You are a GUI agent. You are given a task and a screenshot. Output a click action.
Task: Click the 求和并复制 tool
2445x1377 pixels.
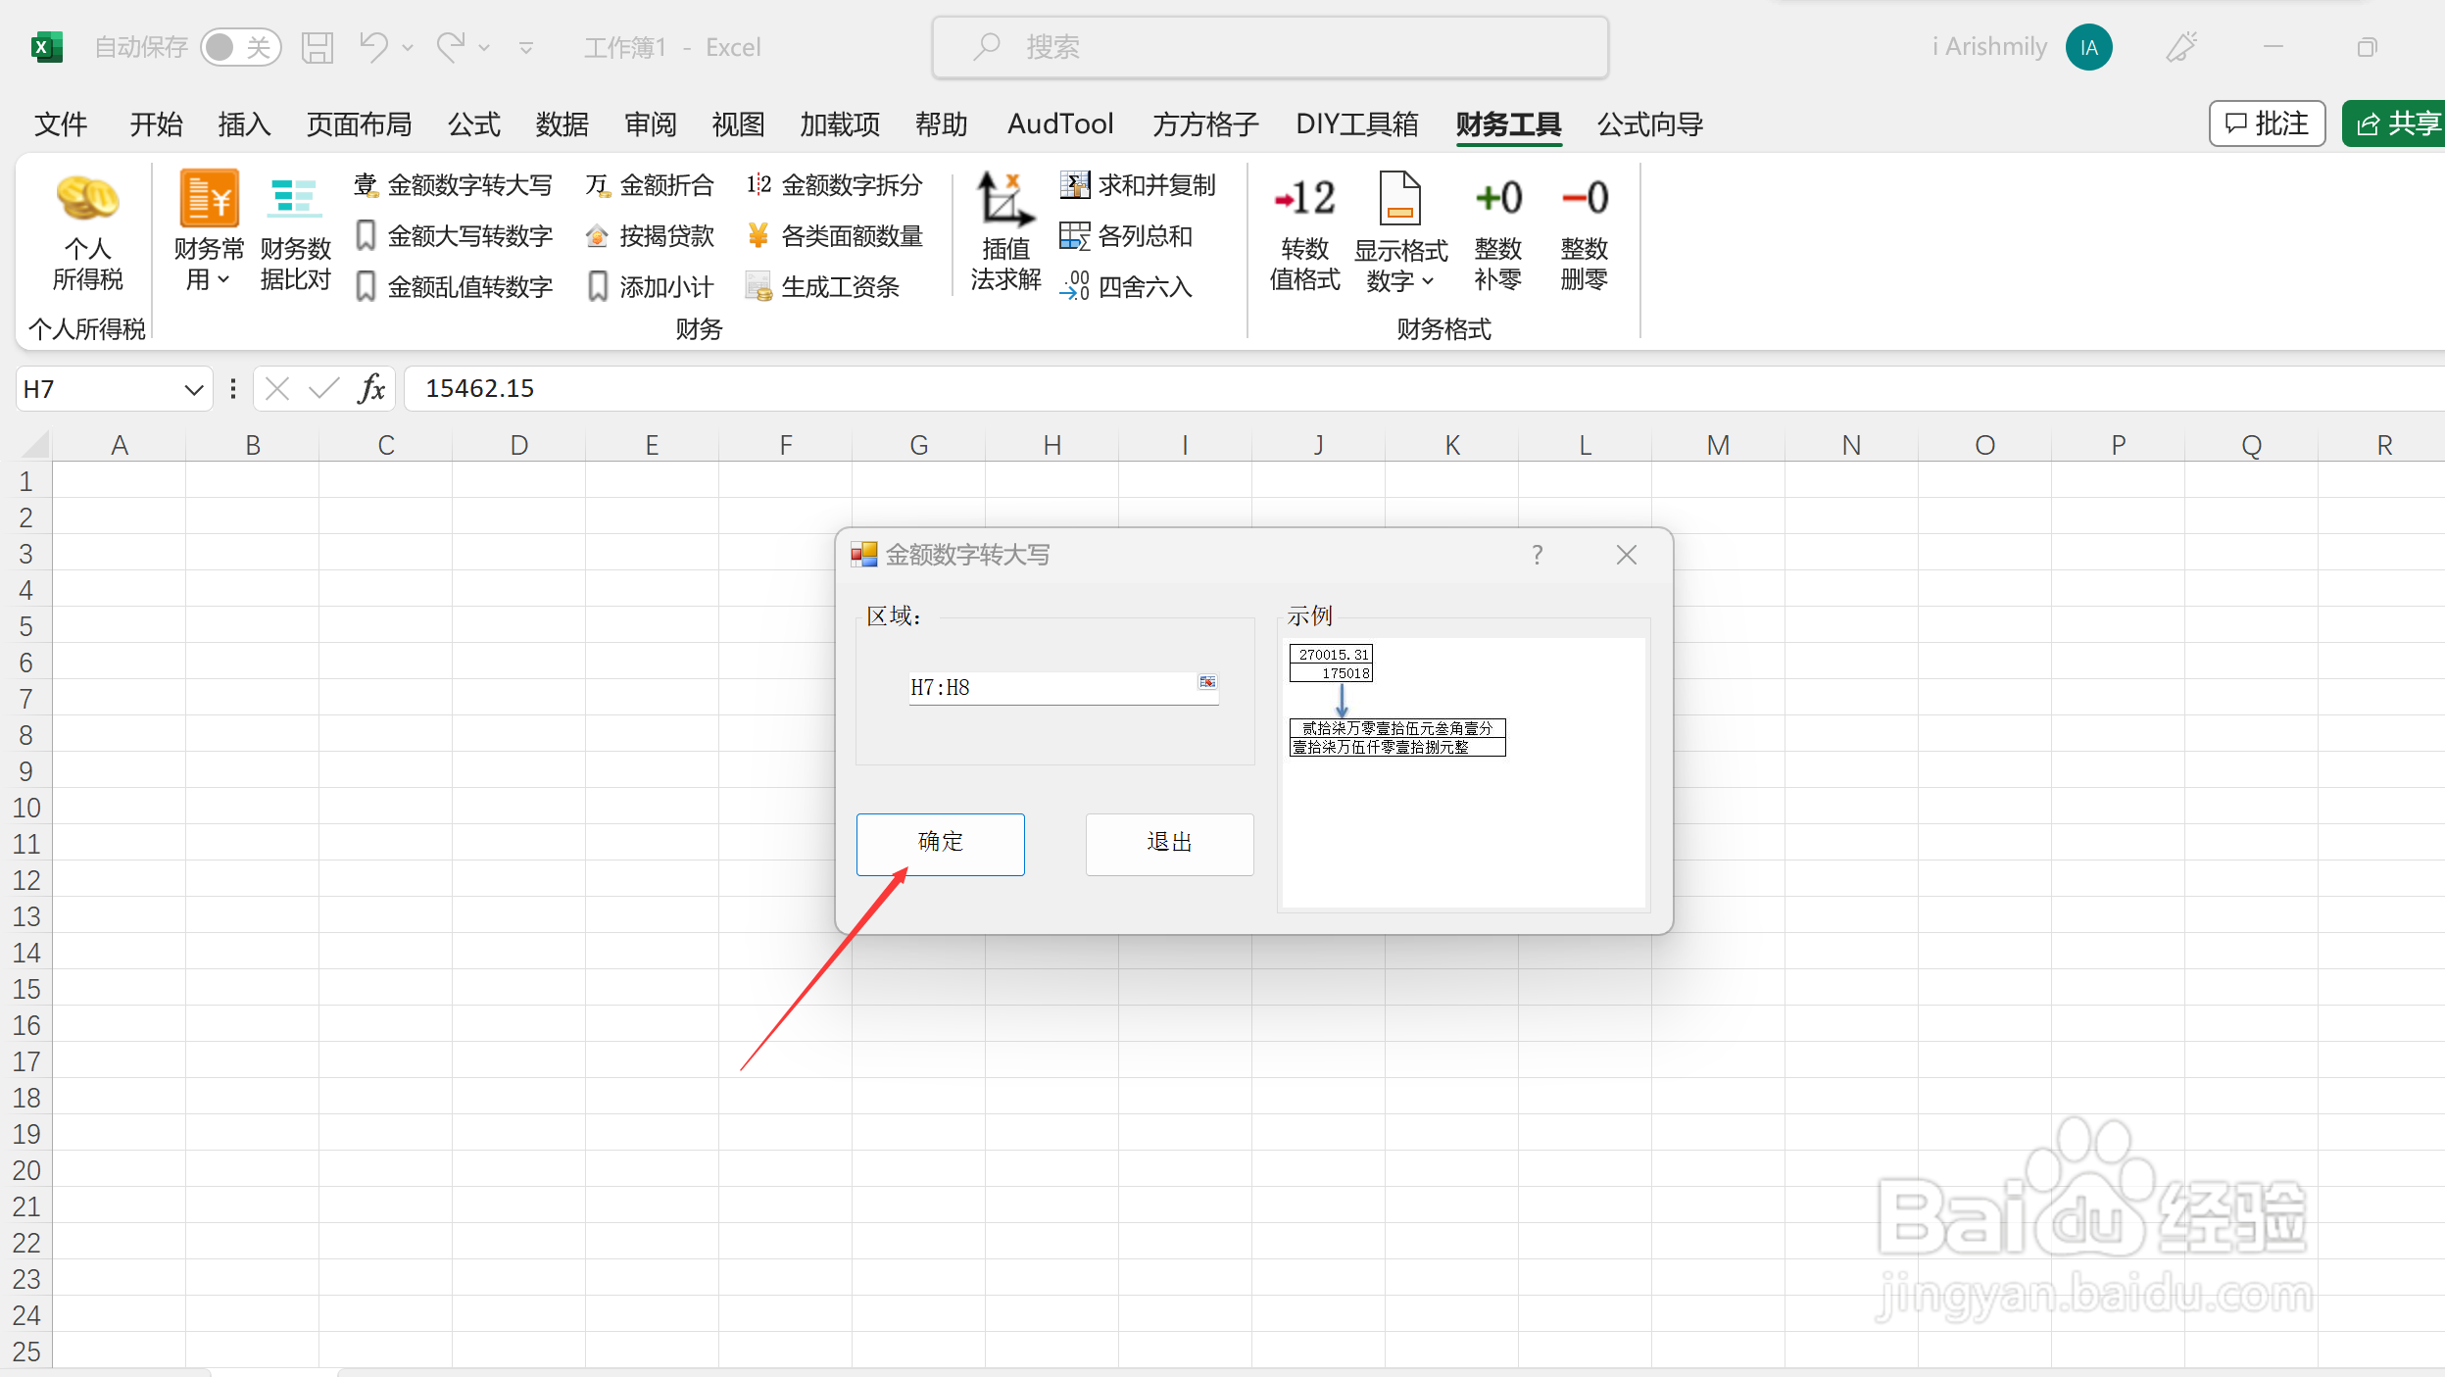coord(1138,185)
